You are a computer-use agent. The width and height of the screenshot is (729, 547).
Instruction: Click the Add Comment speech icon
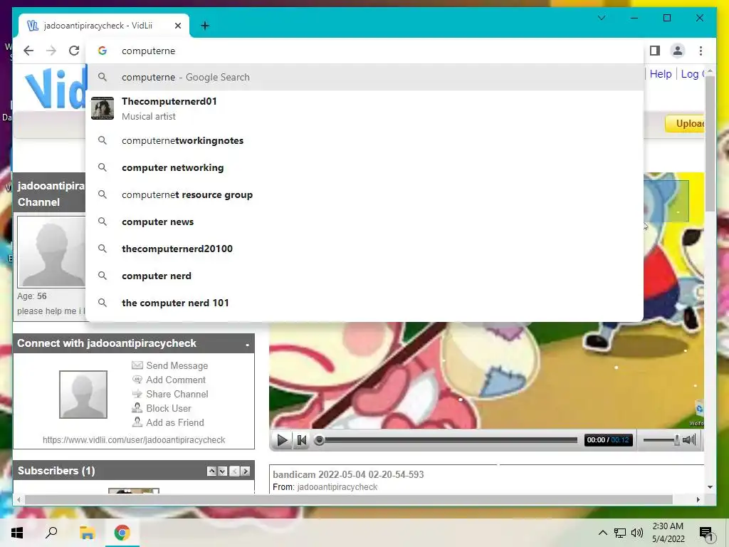click(x=137, y=380)
